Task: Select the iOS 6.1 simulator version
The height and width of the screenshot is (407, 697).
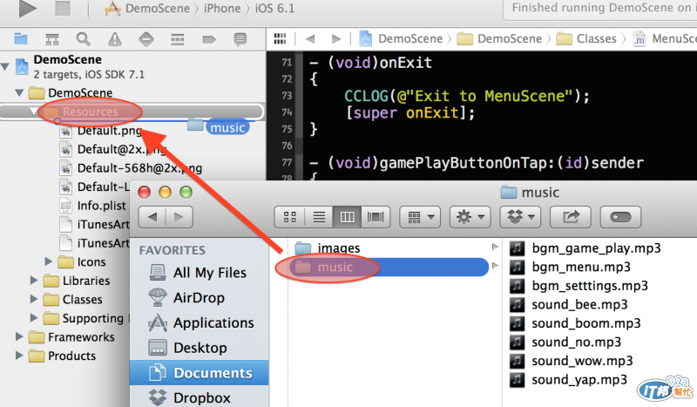Action: (274, 9)
